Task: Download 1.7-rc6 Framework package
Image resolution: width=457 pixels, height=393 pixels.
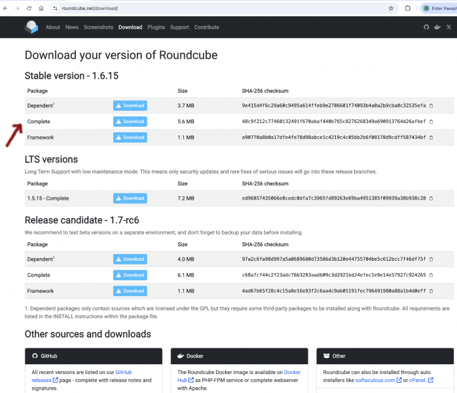Action: (130, 291)
